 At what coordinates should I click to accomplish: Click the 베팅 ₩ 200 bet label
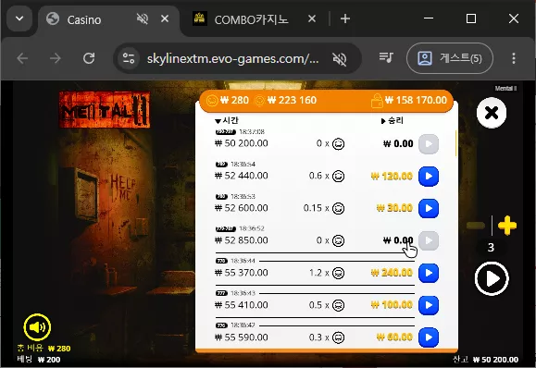coord(39,359)
